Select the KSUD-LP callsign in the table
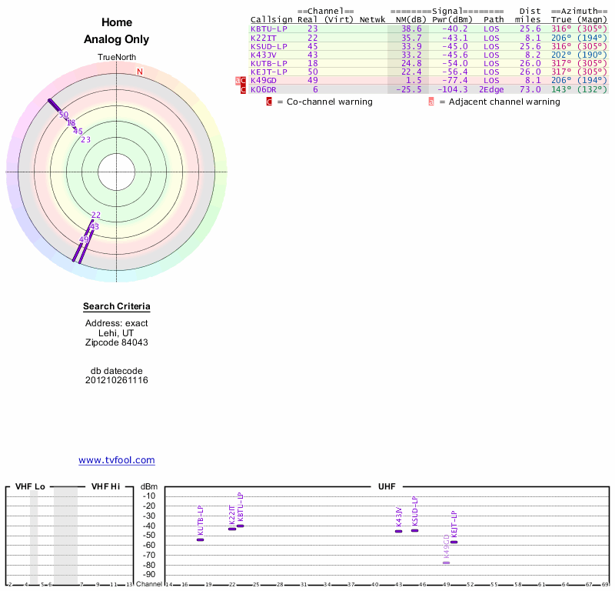The image size is (615, 591). 268,46
